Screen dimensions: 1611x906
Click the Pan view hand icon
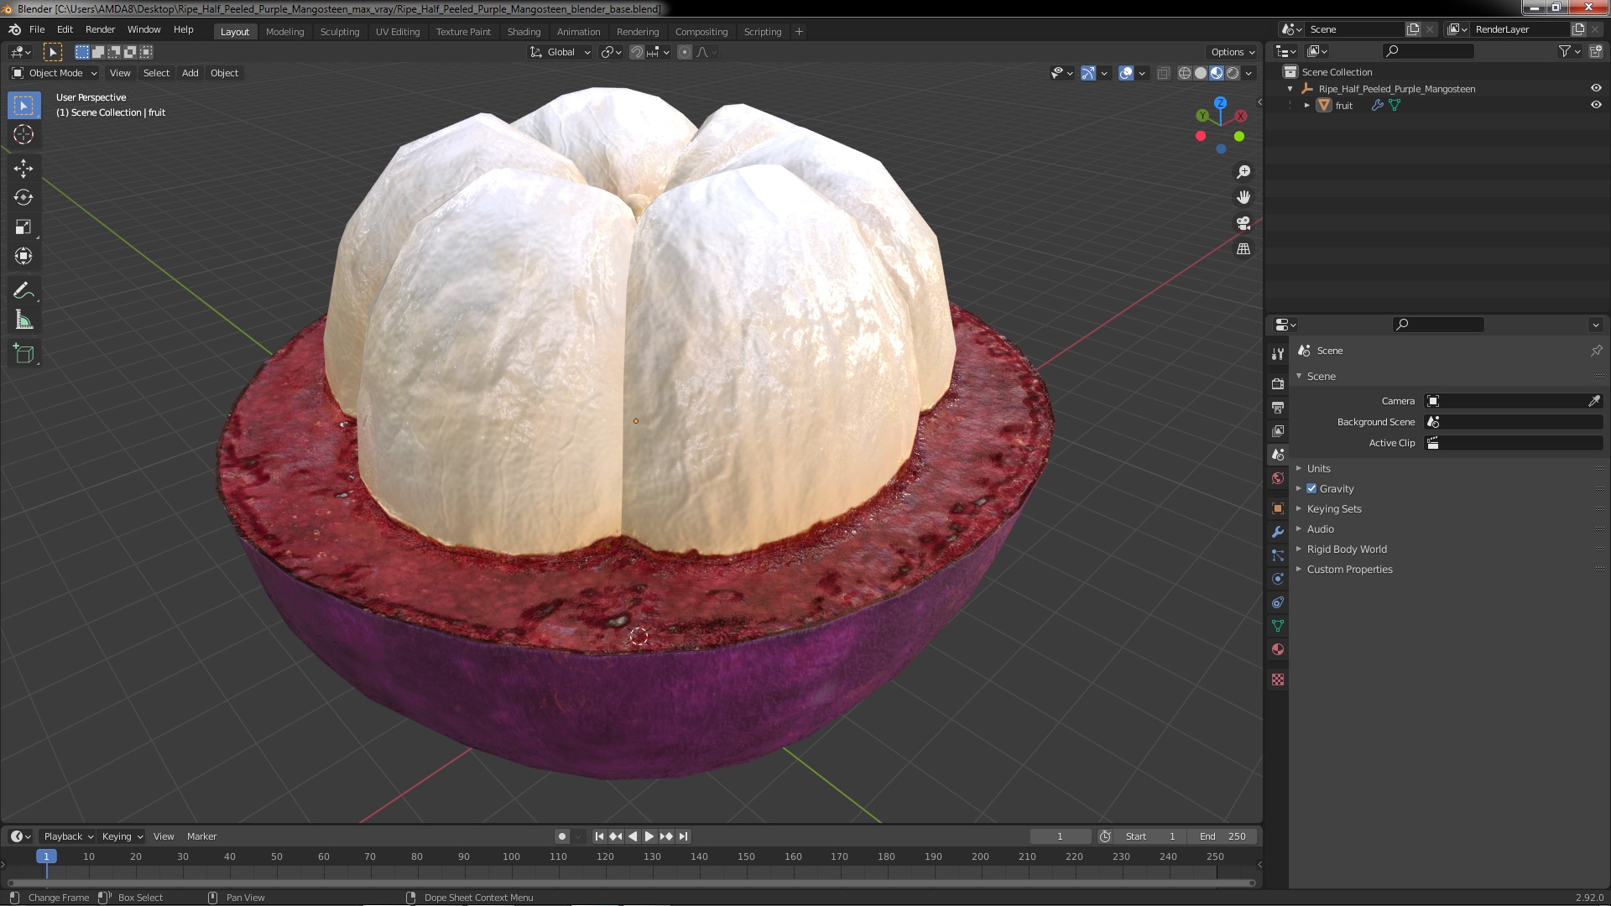[x=1243, y=197]
